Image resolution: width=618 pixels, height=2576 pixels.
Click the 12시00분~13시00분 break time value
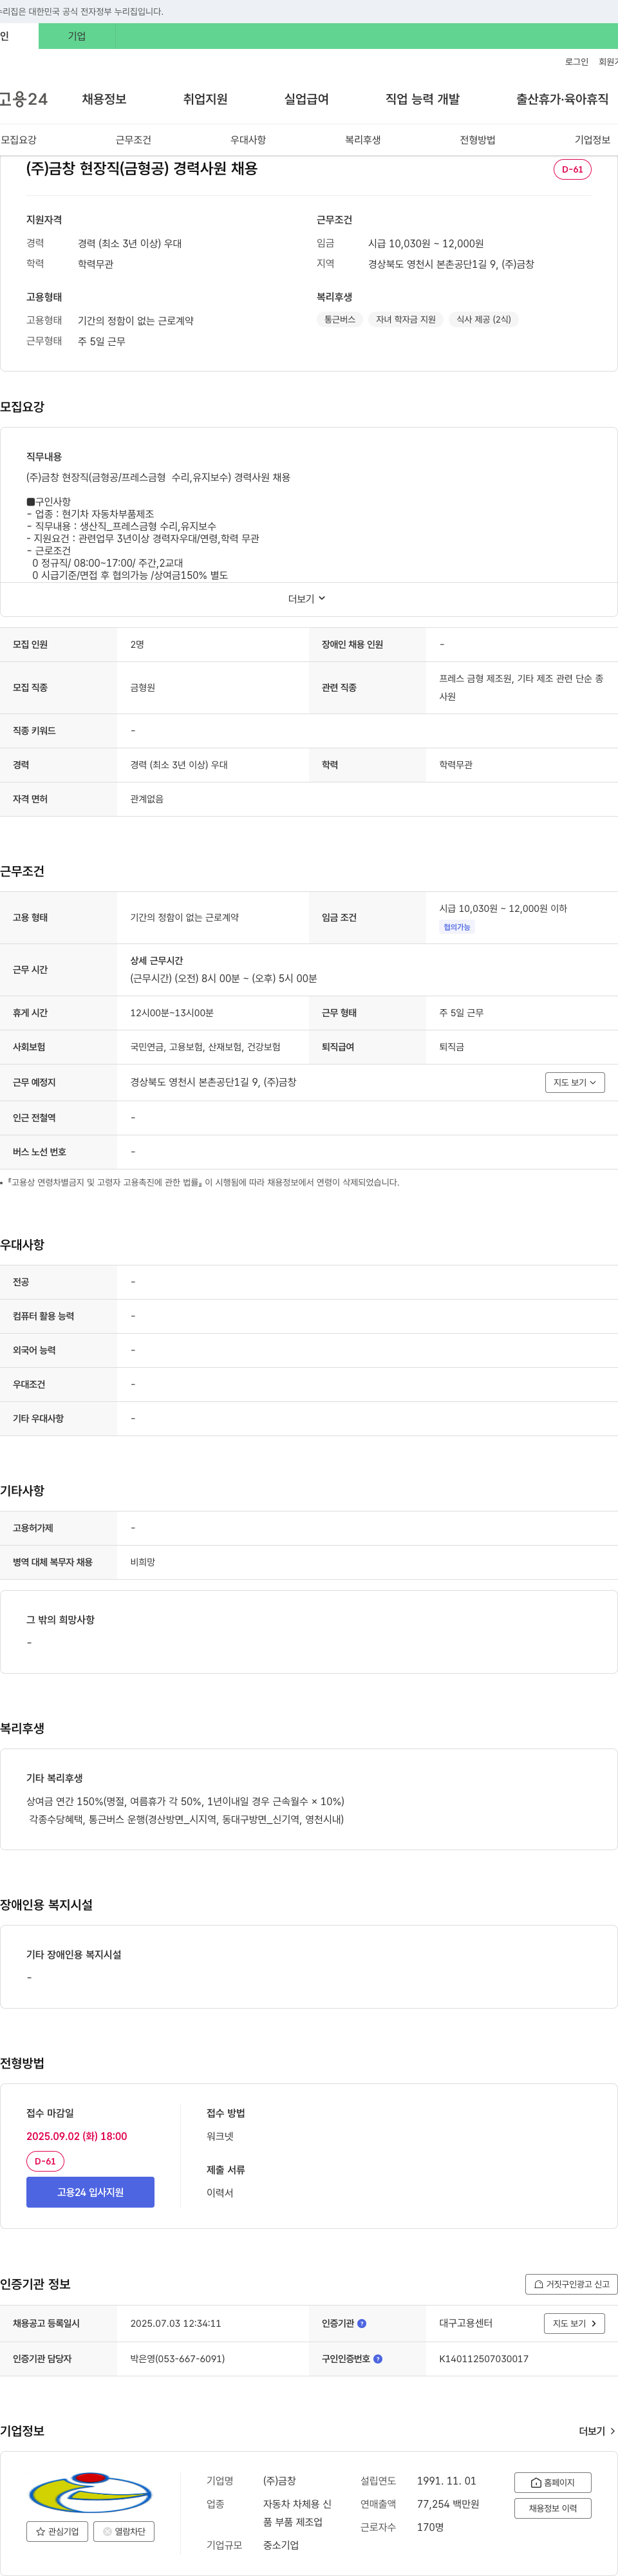pyautogui.click(x=172, y=1013)
